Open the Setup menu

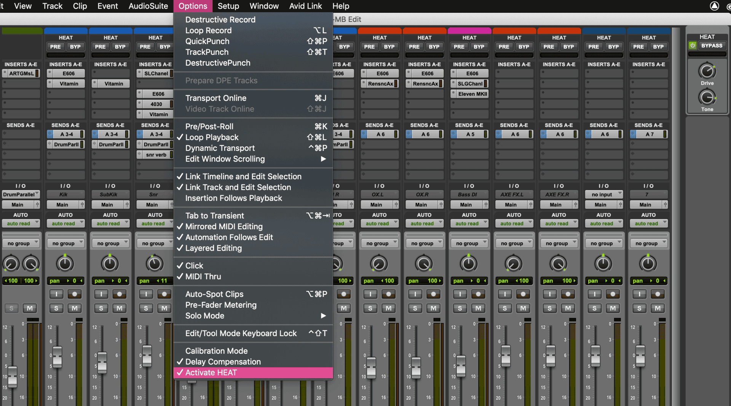click(228, 6)
